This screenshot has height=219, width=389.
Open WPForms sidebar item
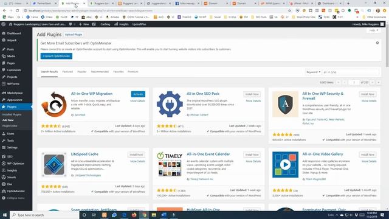13,84
